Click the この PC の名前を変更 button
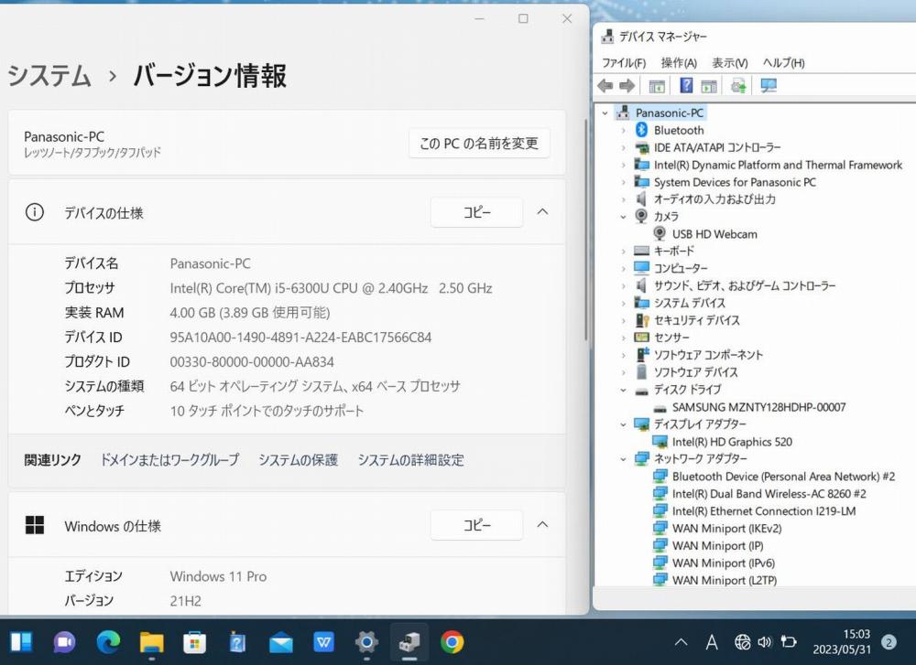The width and height of the screenshot is (916, 665). (479, 143)
